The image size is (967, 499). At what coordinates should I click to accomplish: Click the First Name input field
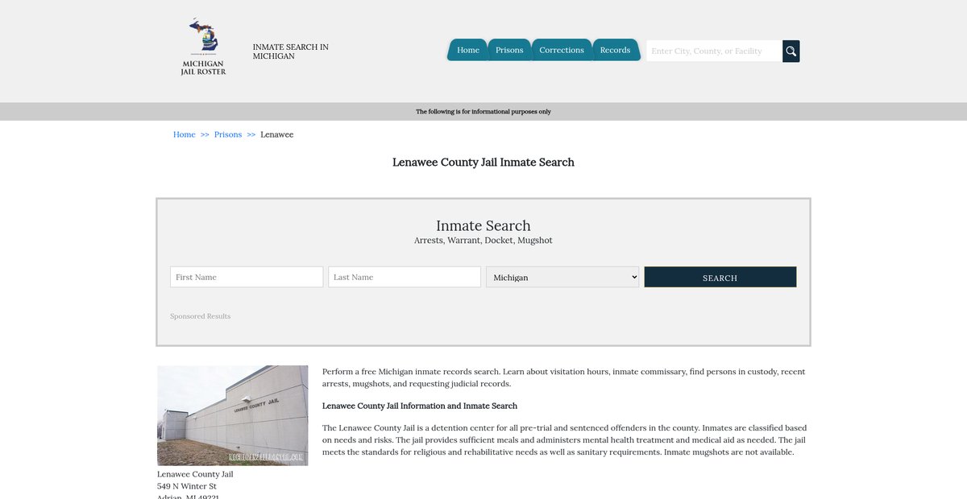(x=247, y=277)
